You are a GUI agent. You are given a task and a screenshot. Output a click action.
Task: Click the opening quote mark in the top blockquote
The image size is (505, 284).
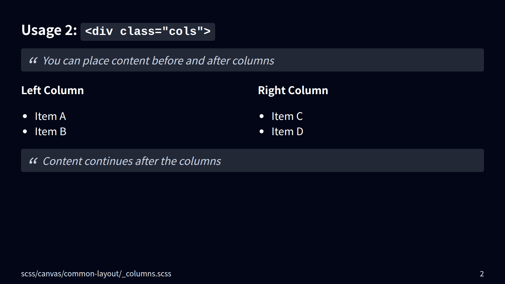pyautogui.click(x=33, y=60)
